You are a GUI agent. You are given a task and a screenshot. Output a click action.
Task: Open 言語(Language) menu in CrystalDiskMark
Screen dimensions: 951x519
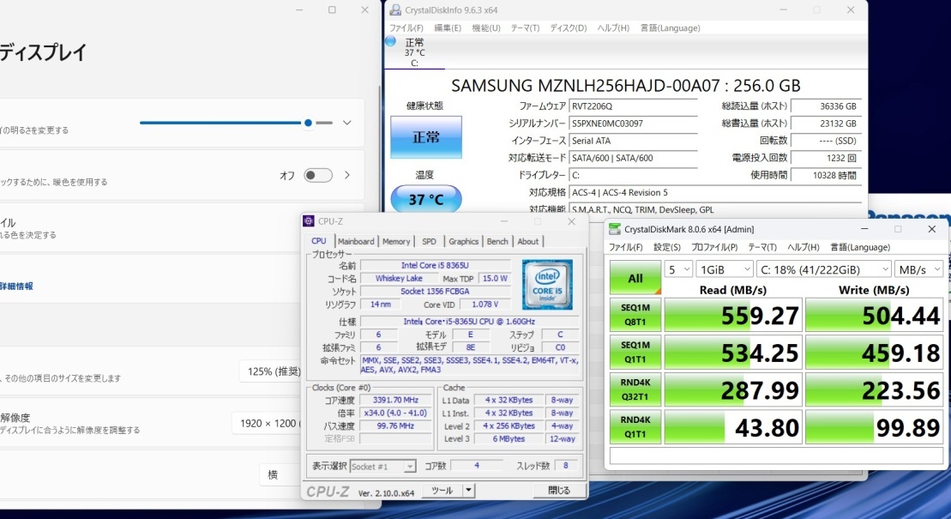[860, 247]
